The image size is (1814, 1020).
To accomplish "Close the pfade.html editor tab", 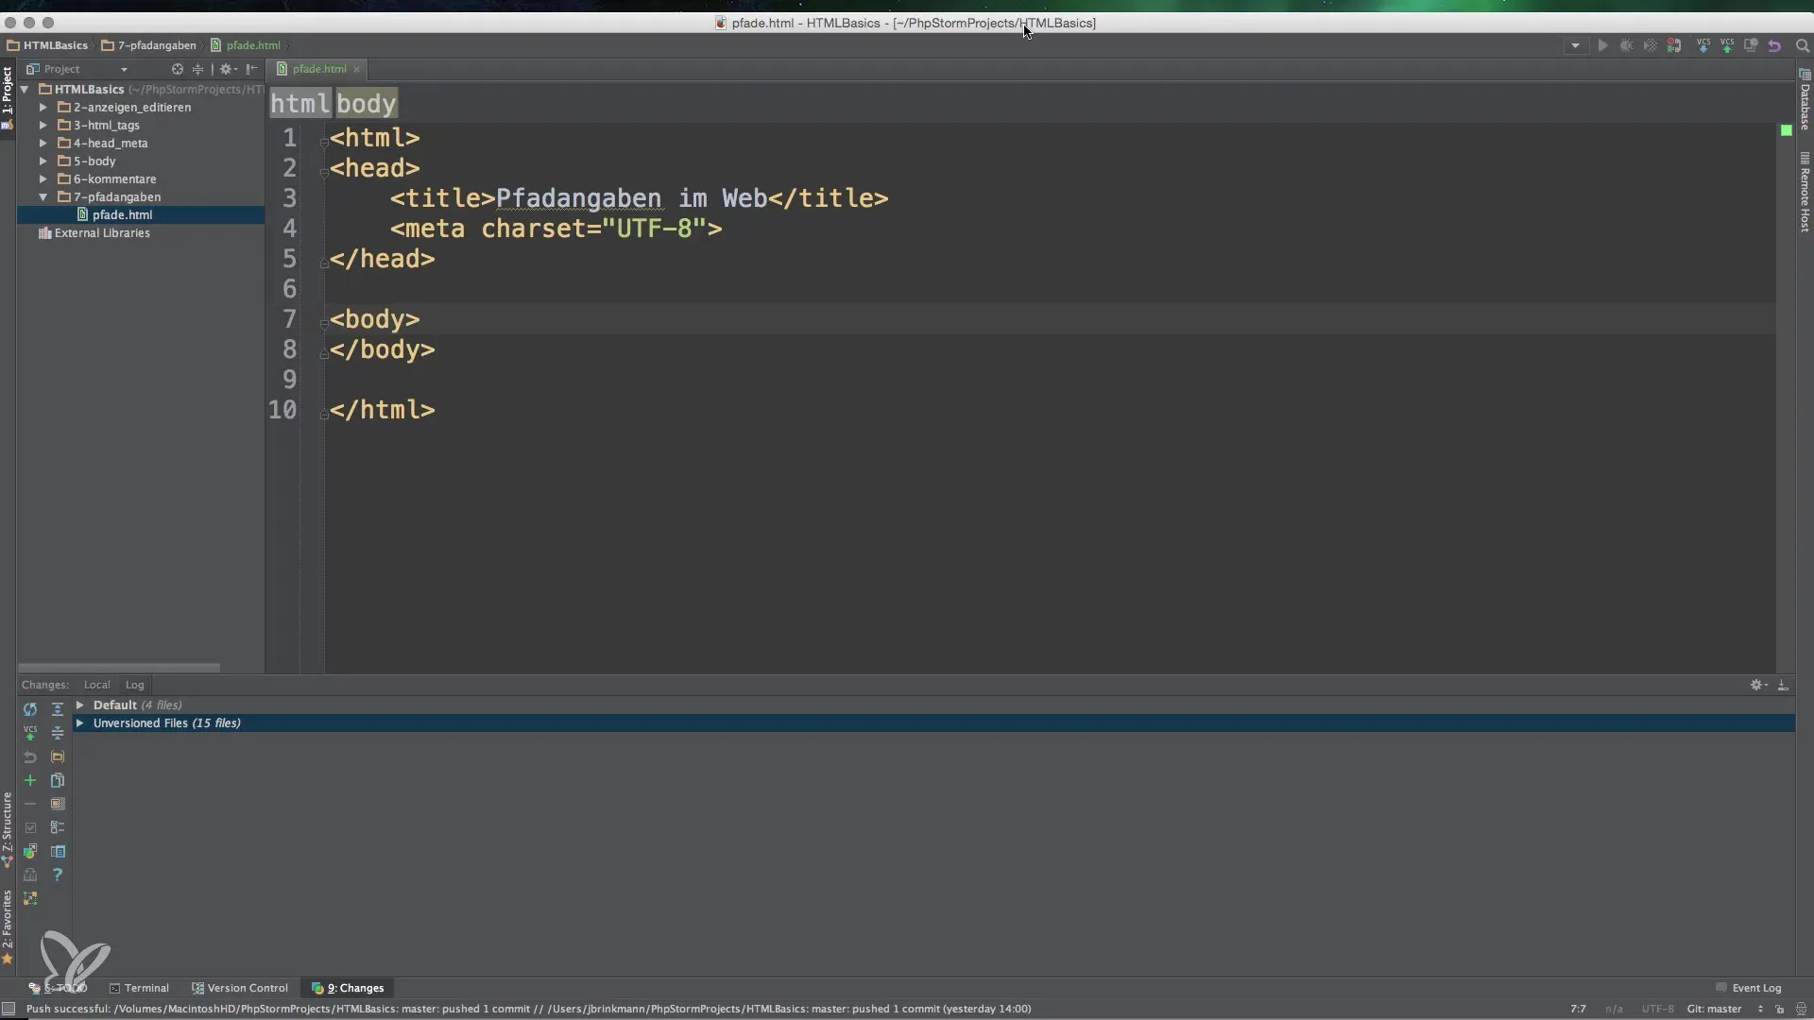I will pos(357,69).
